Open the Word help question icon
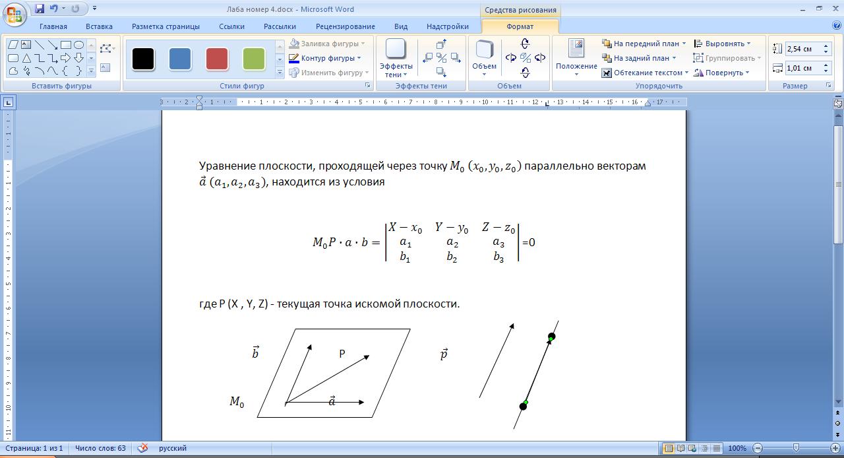This screenshot has height=458, width=844. click(836, 26)
